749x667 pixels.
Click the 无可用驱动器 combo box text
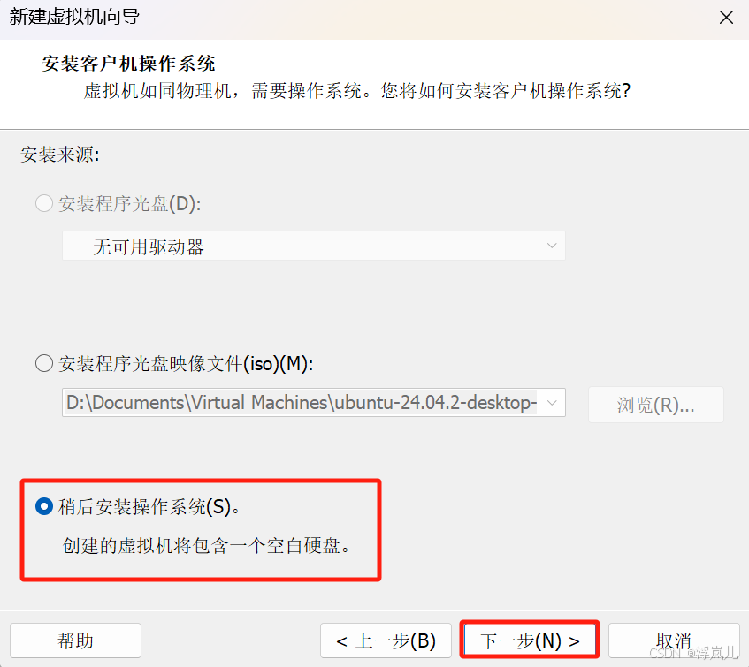[x=149, y=247]
